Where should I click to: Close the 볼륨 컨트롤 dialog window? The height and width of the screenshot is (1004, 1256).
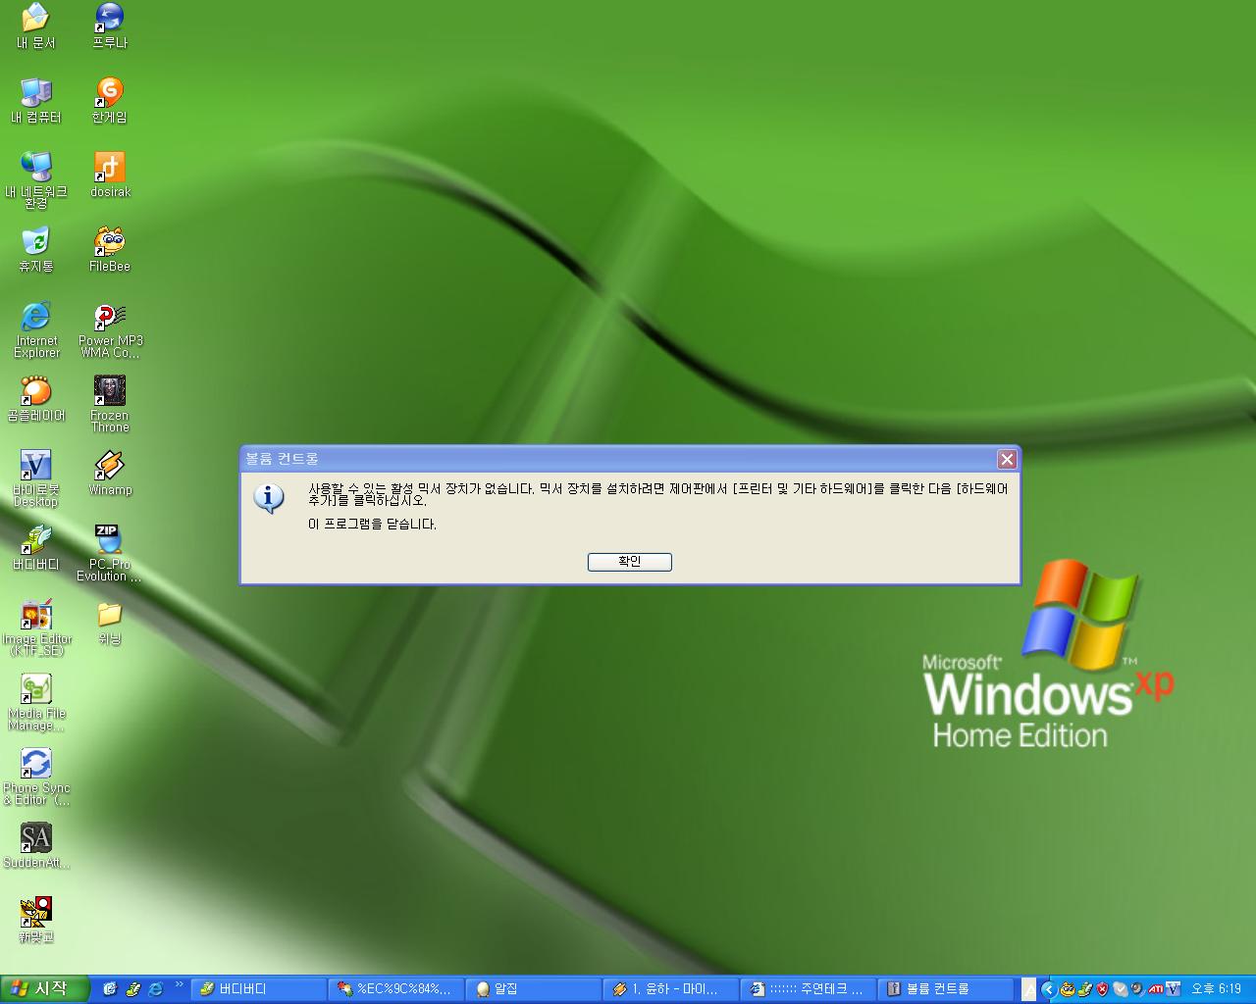[x=1006, y=459]
